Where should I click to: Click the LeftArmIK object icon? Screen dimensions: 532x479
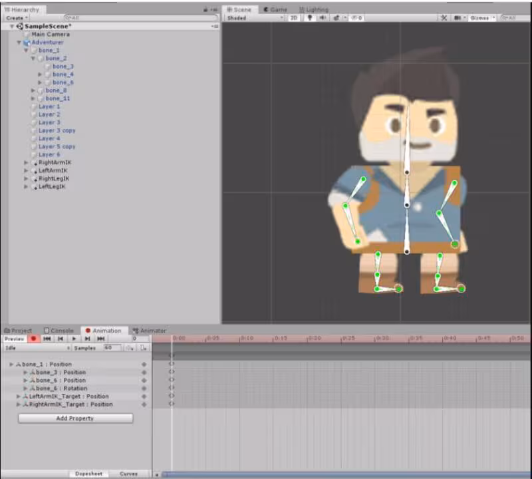(x=34, y=170)
